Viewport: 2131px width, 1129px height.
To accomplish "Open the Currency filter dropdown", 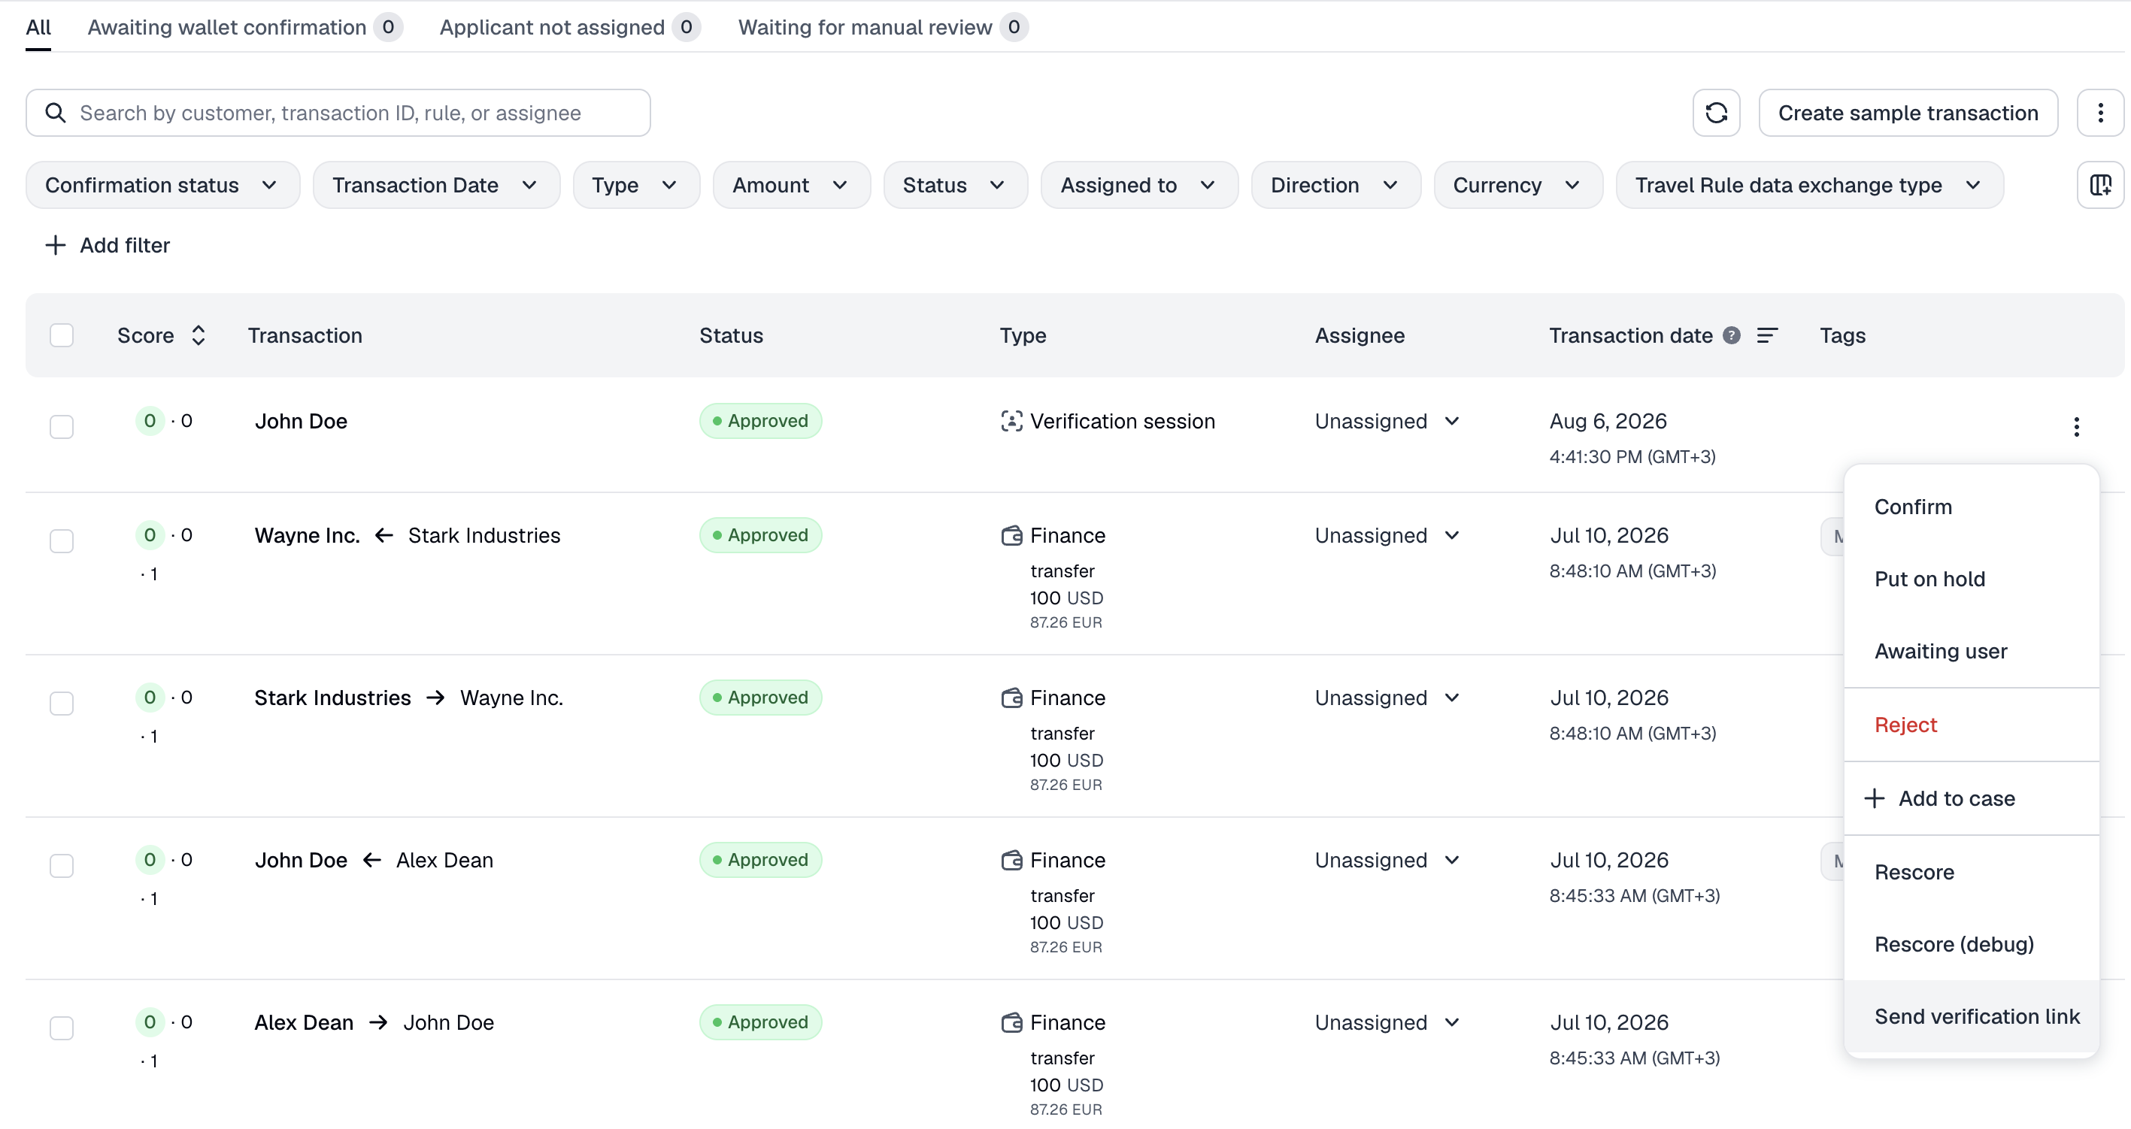I will (1517, 185).
